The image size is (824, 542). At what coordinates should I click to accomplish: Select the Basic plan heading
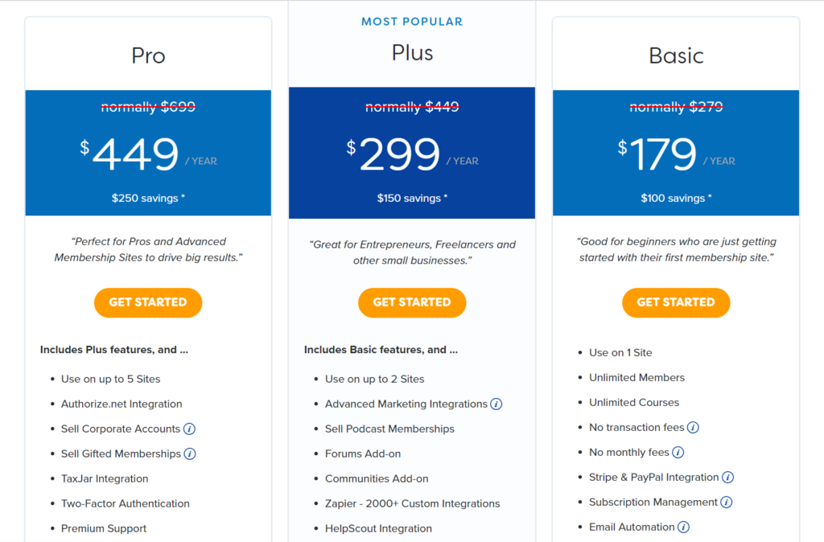(x=676, y=55)
